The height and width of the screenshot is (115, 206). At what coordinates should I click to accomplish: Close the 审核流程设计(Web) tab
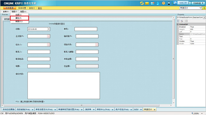point(55,110)
